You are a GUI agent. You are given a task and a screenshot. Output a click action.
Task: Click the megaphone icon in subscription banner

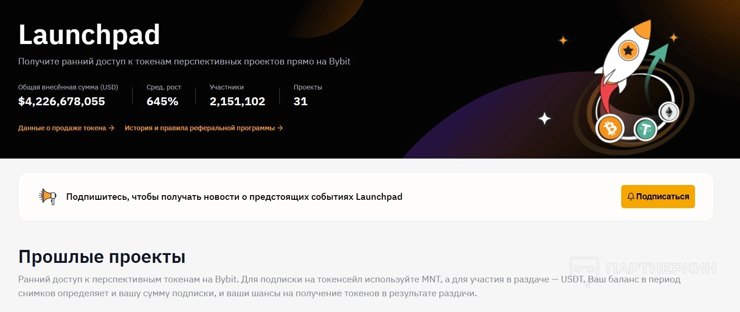[x=48, y=197]
